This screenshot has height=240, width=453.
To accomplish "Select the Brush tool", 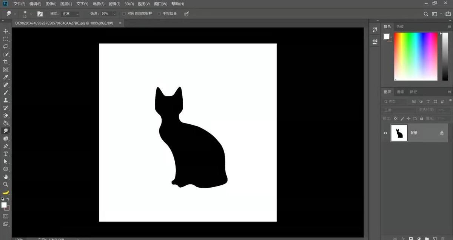I will [6, 93].
